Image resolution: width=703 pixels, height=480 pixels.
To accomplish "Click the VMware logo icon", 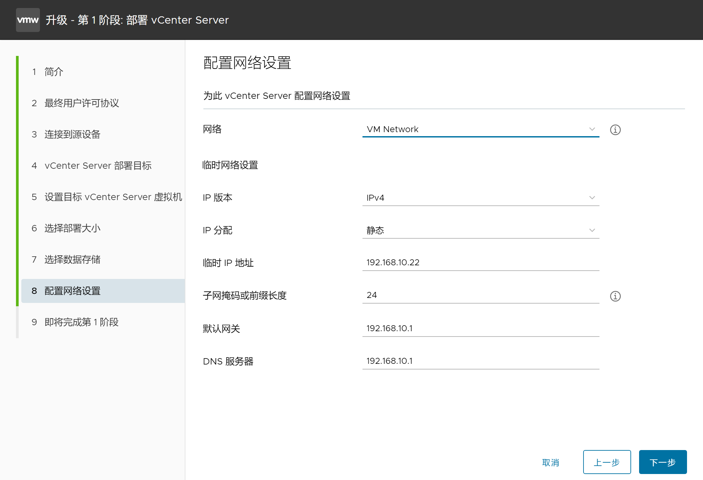I will 28,20.
